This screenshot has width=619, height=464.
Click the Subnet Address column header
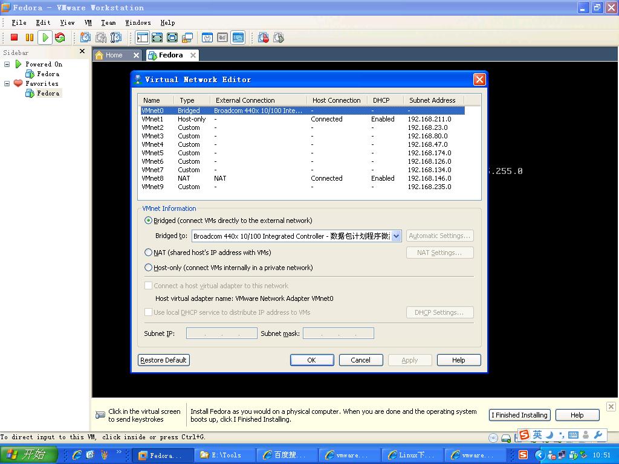[433, 100]
